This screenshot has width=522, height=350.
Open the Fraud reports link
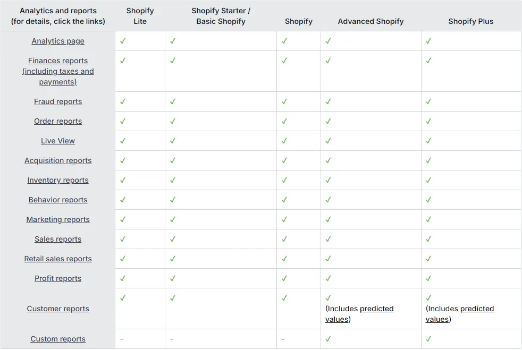(x=58, y=101)
